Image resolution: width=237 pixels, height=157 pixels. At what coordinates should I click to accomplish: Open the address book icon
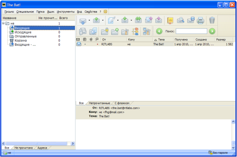pyautogui.click(x=170, y=20)
